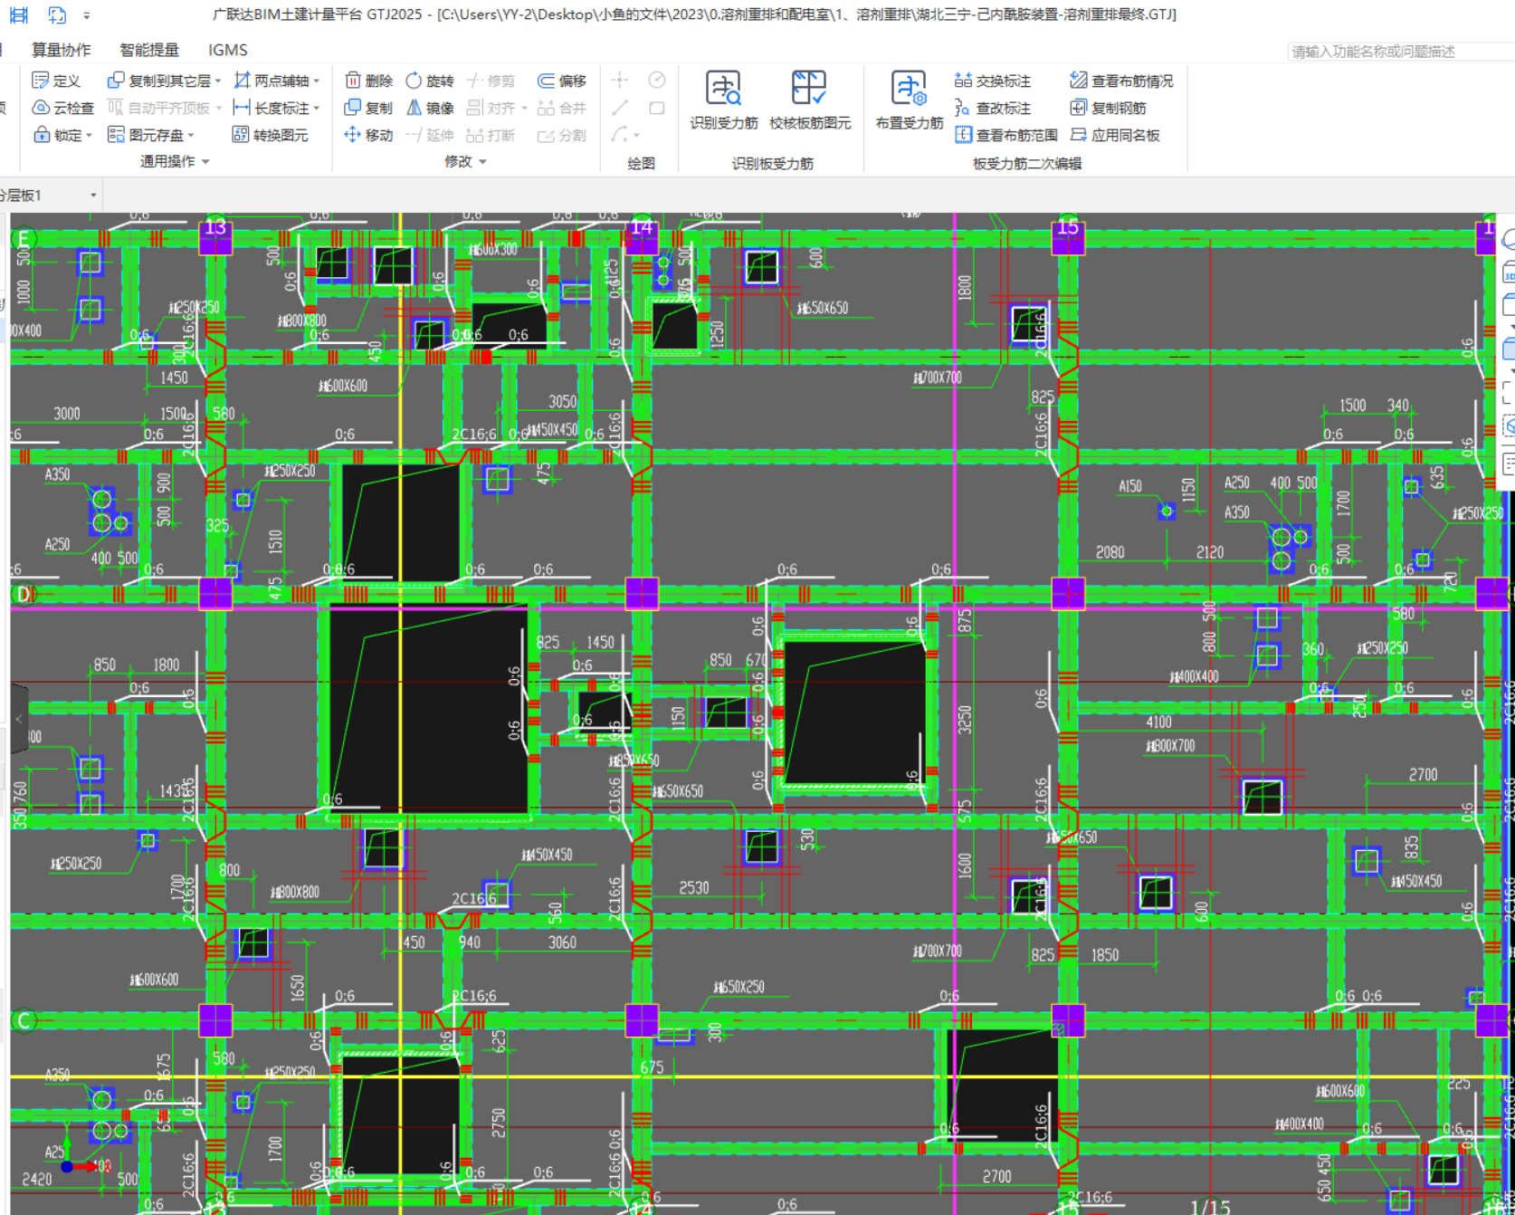This screenshot has height=1215, width=1515.
Task: Click 查改标注 edit annotation
Action: [993, 108]
